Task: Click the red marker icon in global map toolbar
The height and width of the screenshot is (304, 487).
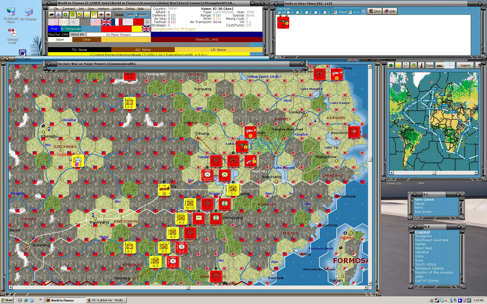Action: tap(421, 65)
